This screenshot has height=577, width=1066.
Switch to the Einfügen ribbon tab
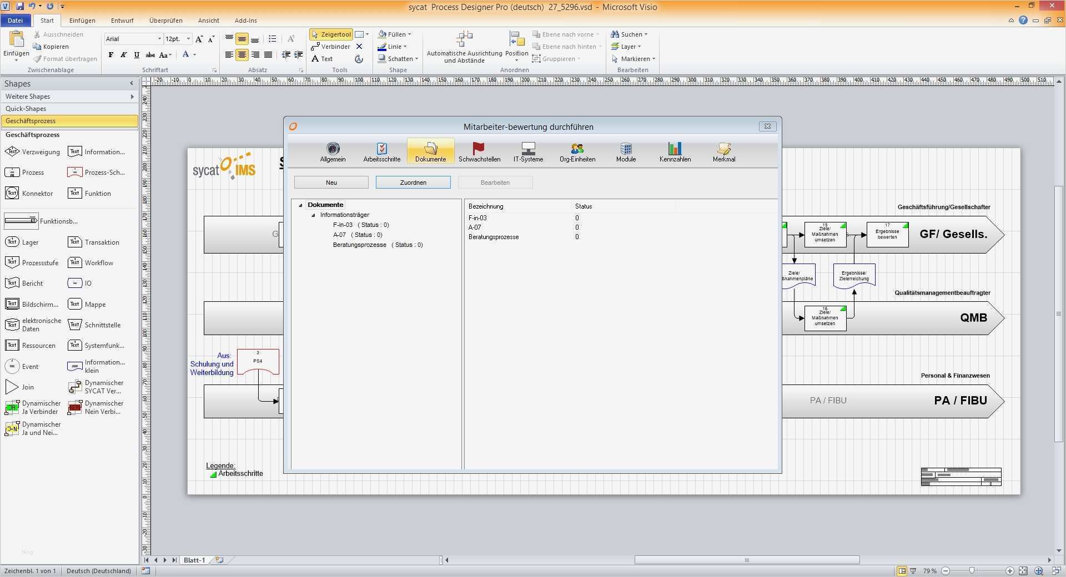(x=82, y=21)
